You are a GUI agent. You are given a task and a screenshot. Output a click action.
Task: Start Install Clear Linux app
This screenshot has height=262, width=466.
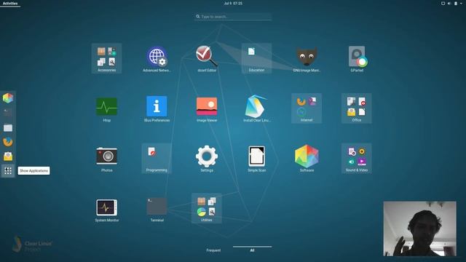tap(256, 108)
